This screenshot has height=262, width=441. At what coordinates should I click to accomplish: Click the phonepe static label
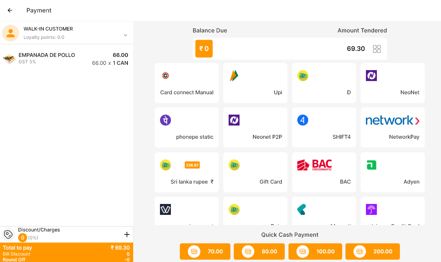point(195,137)
